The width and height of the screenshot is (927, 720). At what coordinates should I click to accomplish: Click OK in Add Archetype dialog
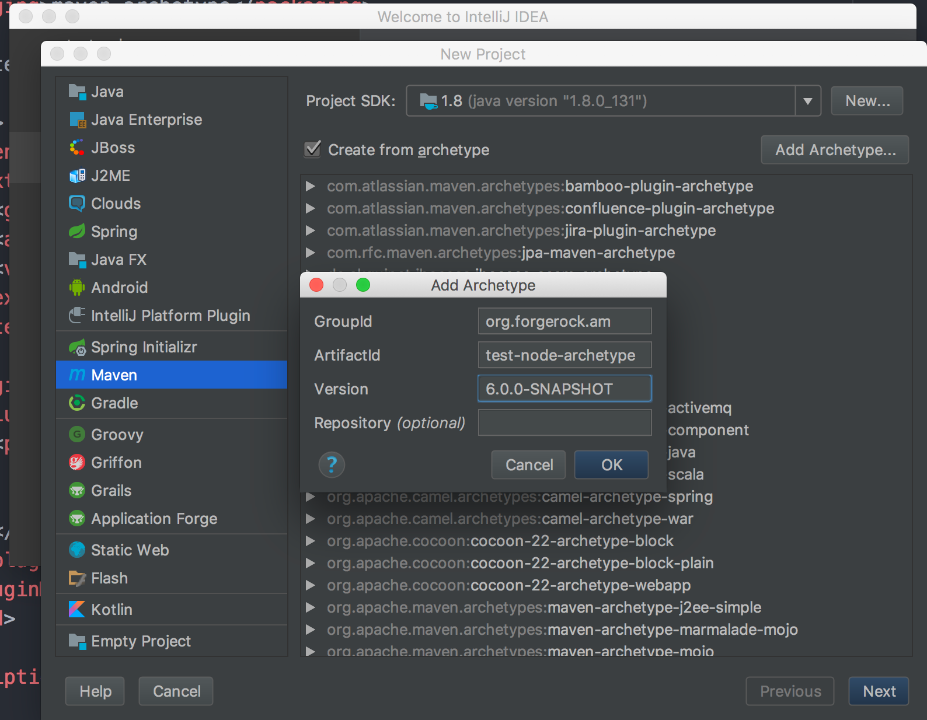pyautogui.click(x=611, y=464)
